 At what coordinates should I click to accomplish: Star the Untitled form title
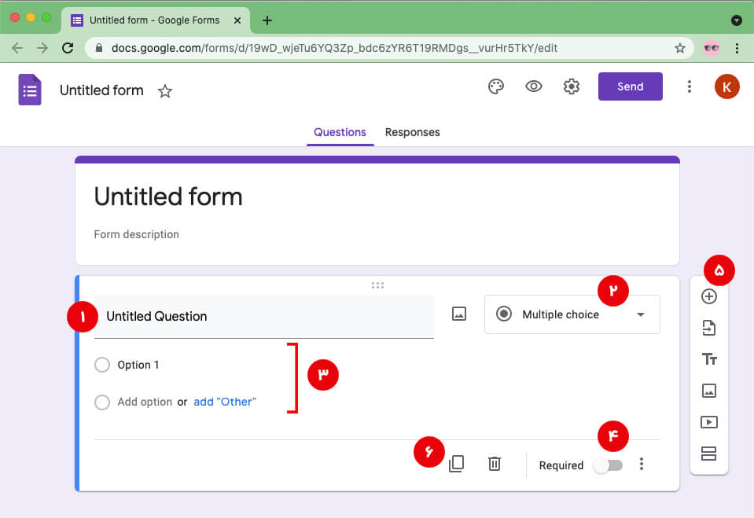(x=165, y=91)
